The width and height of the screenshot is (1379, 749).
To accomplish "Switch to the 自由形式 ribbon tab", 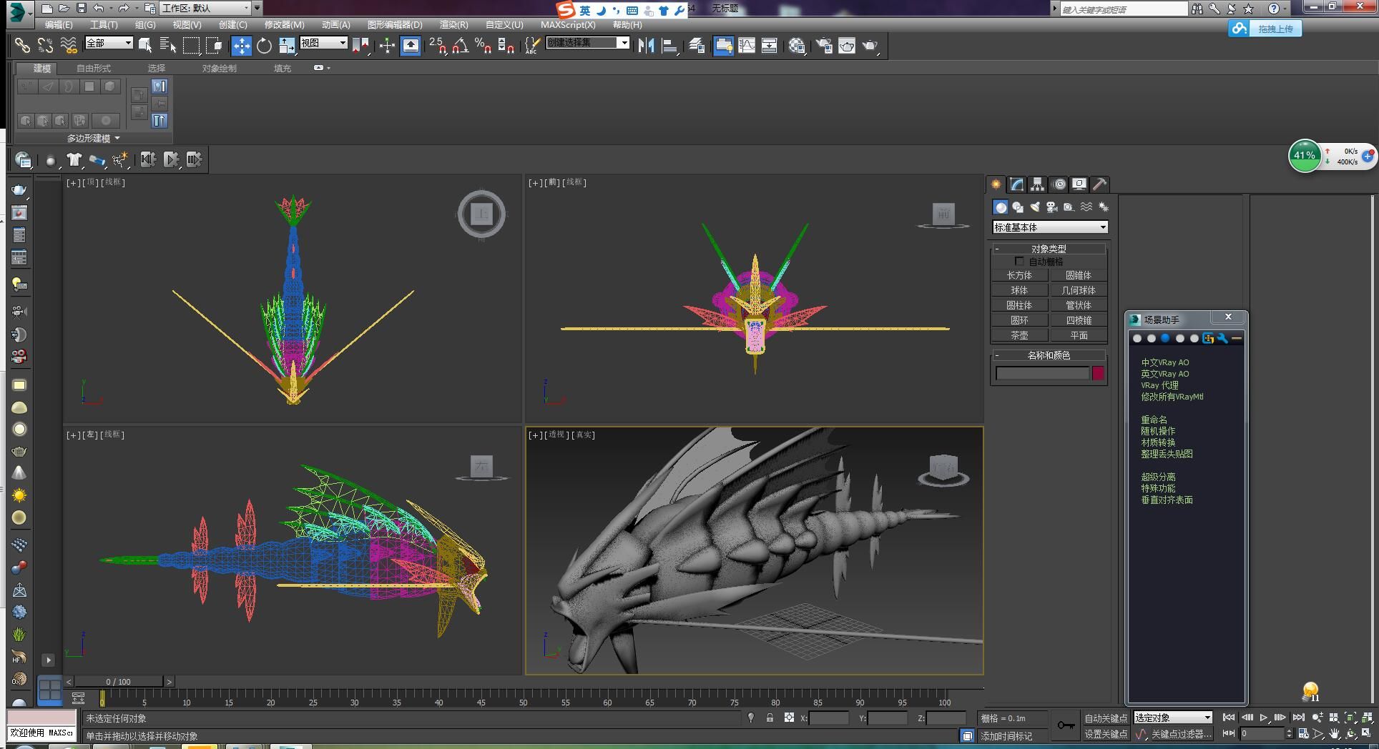I will pyautogui.click(x=94, y=69).
